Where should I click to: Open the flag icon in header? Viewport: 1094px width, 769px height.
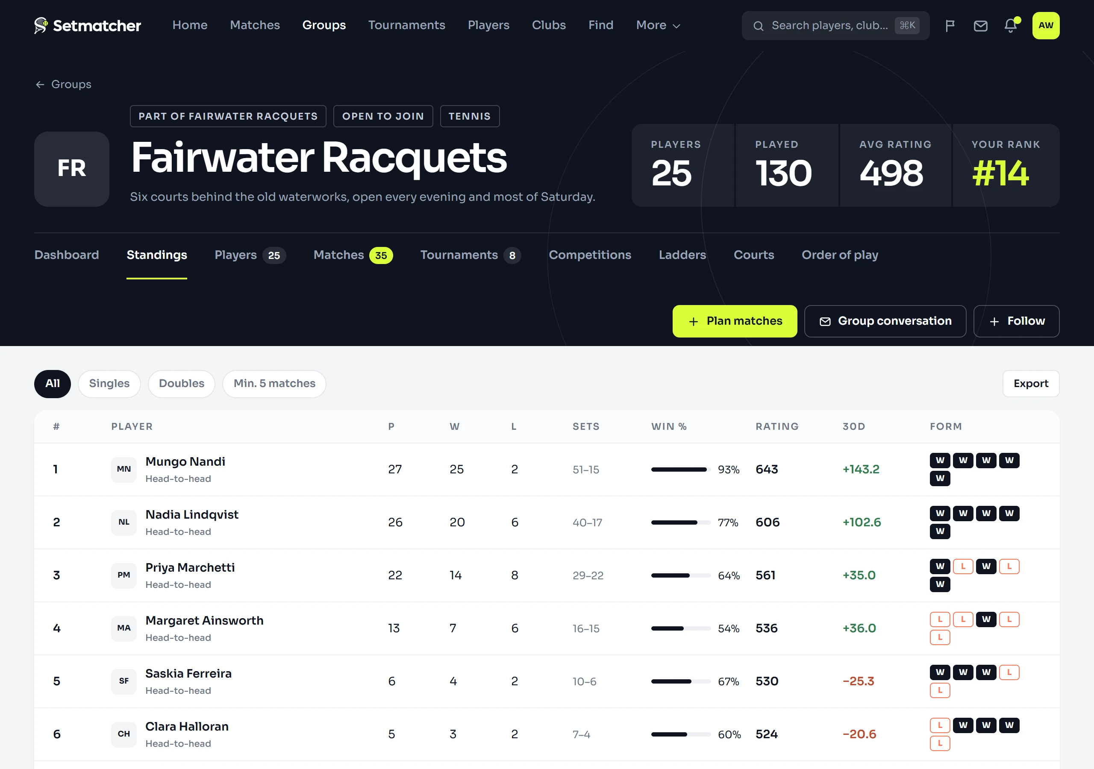[x=950, y=26]
